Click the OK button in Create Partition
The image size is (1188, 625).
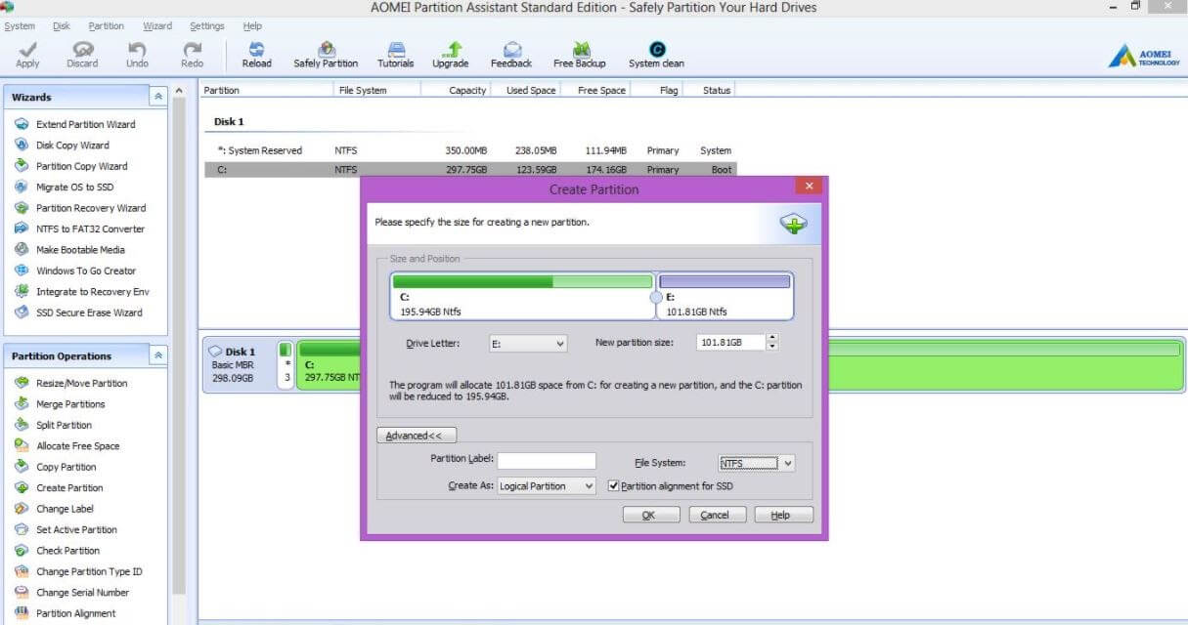tap(651, 514)
